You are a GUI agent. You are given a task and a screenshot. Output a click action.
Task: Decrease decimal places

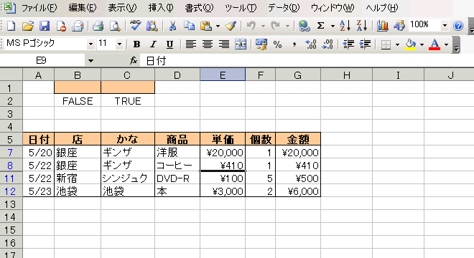(327, 44)
